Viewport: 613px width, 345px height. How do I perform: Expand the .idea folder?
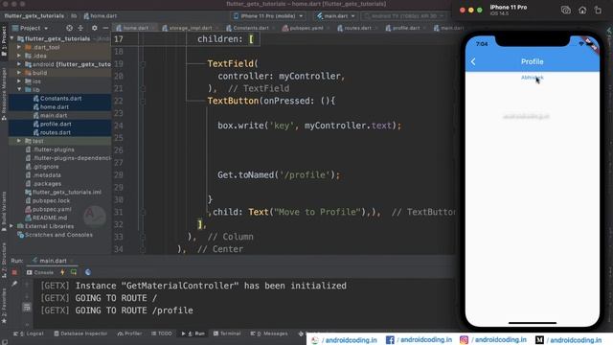(x=19, y=56)
